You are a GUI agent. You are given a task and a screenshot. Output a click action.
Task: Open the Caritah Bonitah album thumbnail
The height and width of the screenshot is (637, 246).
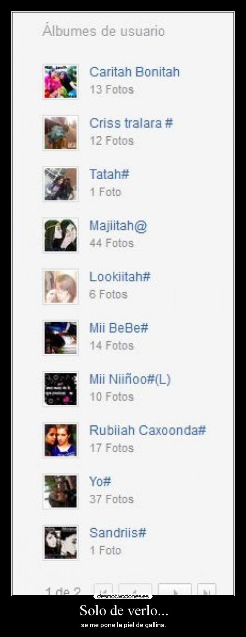(x=61, y=81)
